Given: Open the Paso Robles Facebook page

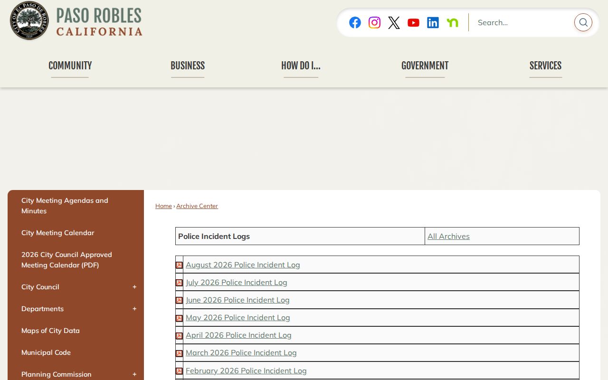Looking at the screenshot, I should (x=355, y=22).
